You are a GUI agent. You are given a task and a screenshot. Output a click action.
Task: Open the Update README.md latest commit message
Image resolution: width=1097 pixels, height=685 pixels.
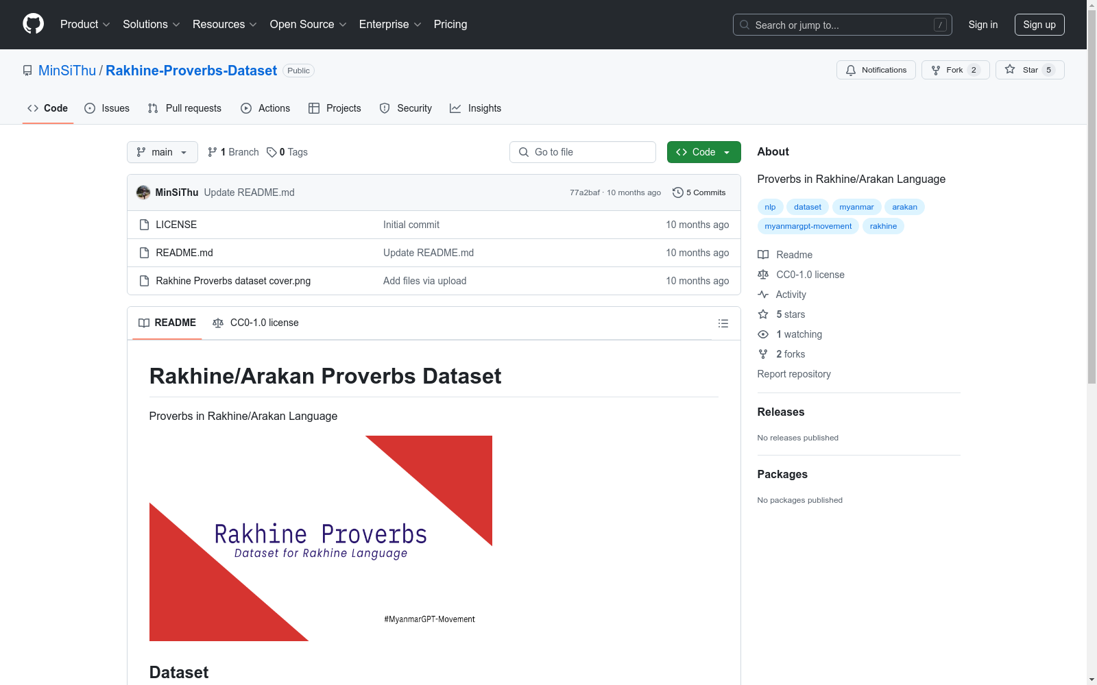coord(249,192)
